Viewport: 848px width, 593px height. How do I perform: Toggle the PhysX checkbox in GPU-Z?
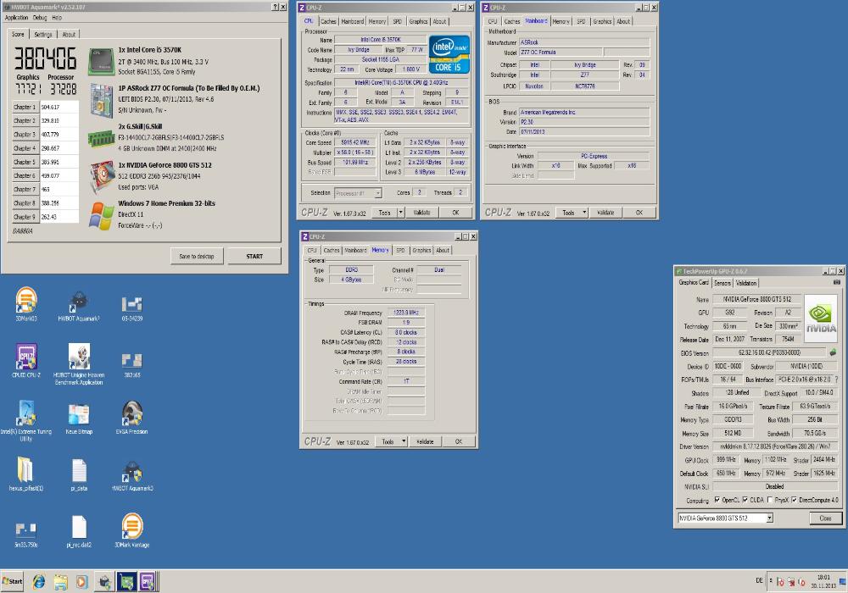click(x=770, y=500)
